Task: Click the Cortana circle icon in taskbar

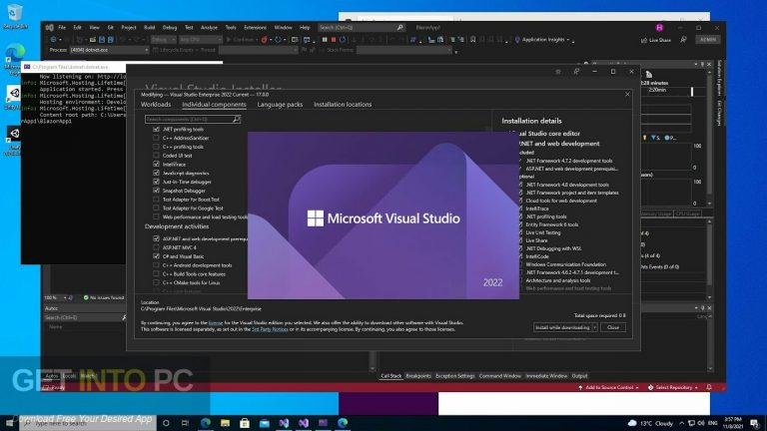Action: coord(166,423)
